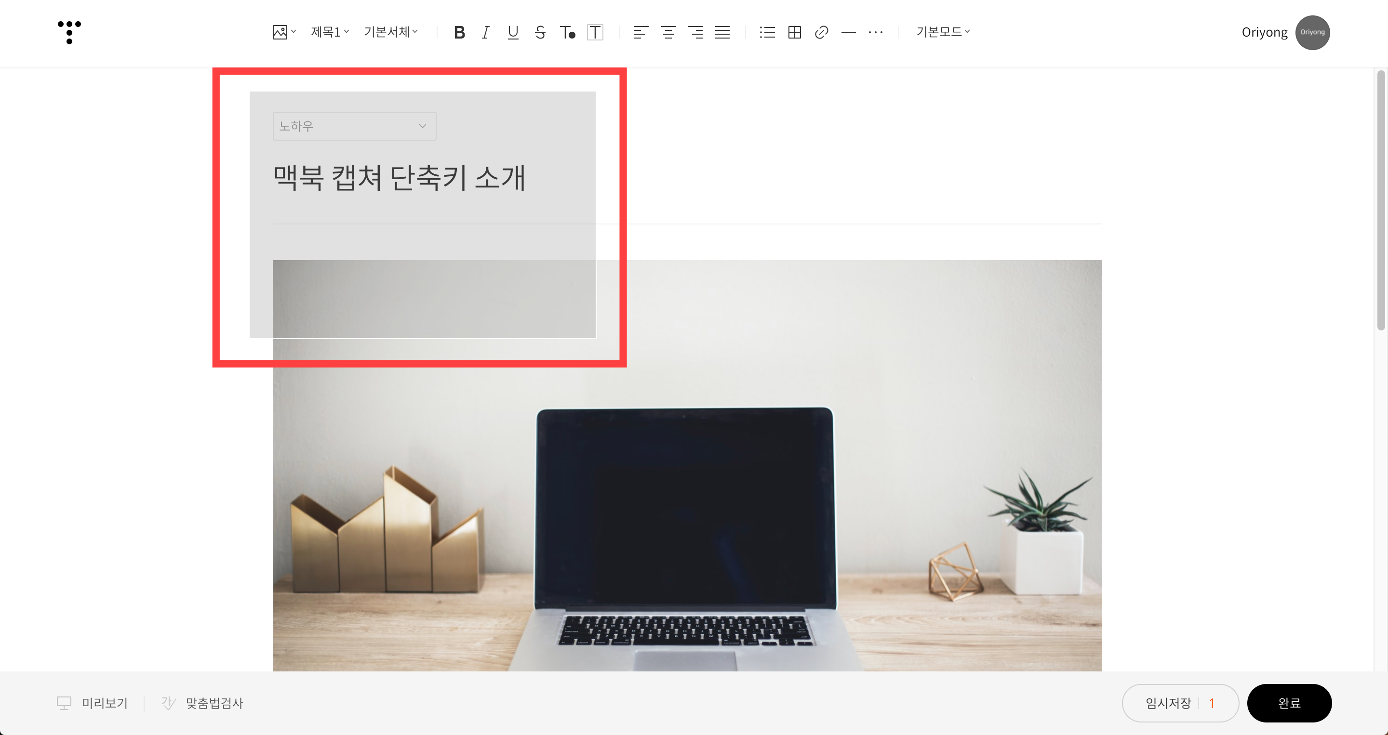Insert a bulleted list
This screenshot has height=735, width=1388.
767,32
